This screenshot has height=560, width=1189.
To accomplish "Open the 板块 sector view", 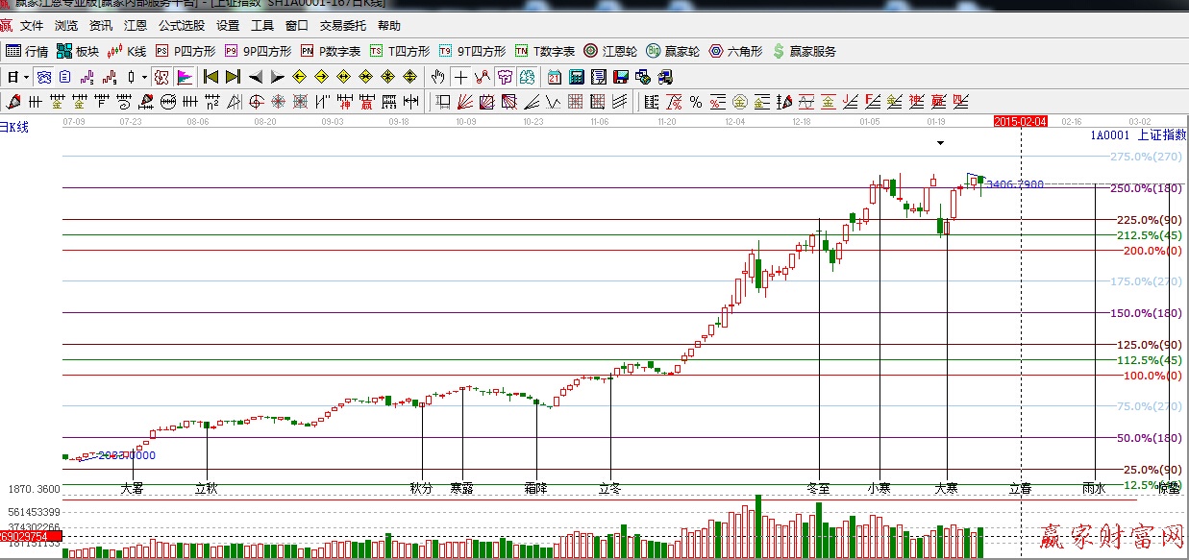I will click(x=78, y=51).
